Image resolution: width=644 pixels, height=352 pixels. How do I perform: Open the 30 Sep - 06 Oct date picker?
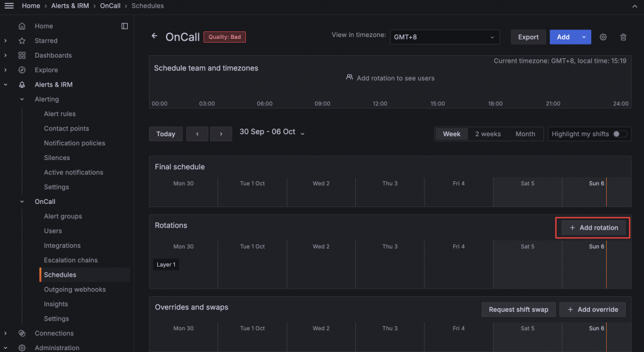[x=272, y=132]
